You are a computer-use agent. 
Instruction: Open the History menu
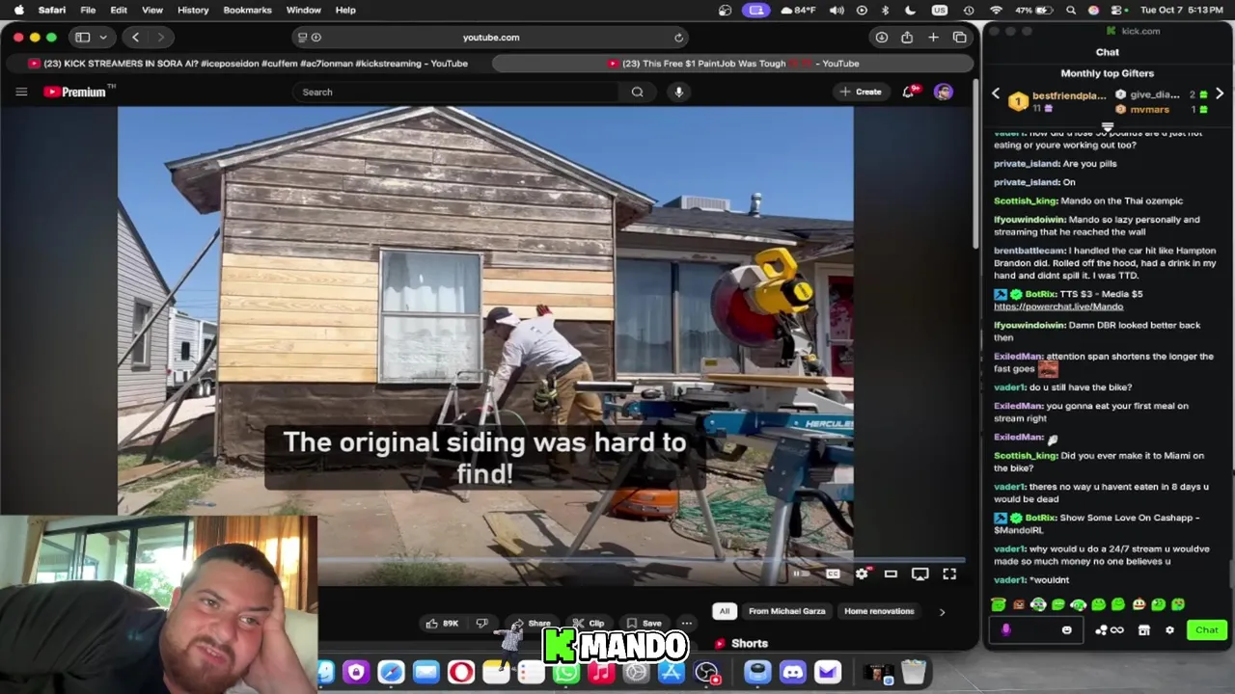tap(193, 10)
